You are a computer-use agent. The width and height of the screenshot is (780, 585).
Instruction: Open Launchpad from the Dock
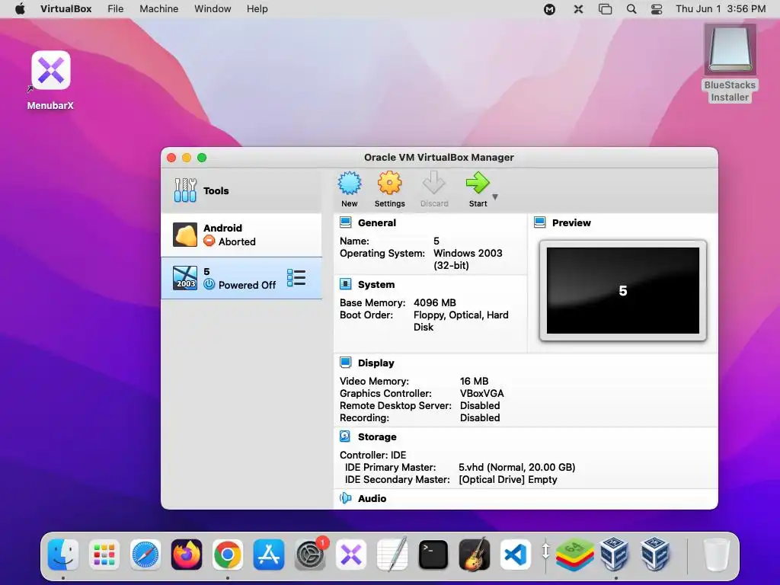pyautogui.click(x=104, y=555)
